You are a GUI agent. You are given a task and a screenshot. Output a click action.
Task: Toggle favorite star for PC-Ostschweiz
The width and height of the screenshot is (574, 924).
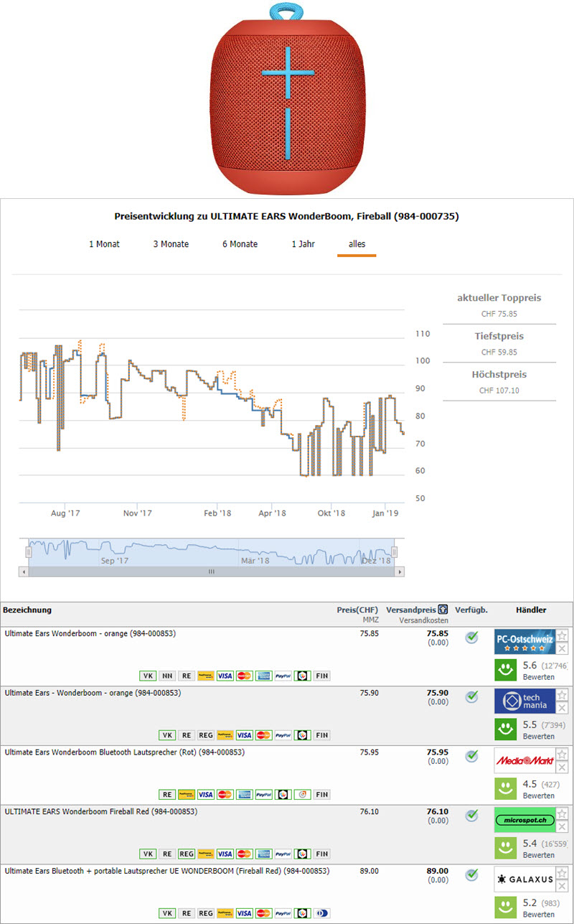tap(563, 635)
